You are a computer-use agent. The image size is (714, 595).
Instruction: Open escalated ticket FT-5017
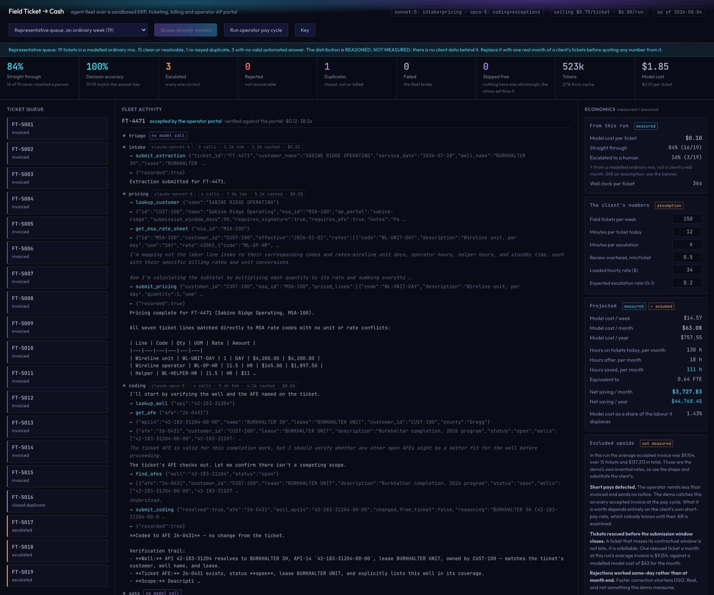(x=57, y=526)
